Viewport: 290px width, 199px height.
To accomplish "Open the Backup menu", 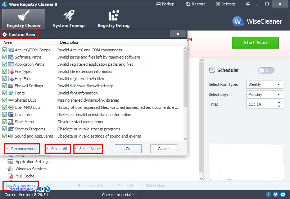I will coord(165,4).
